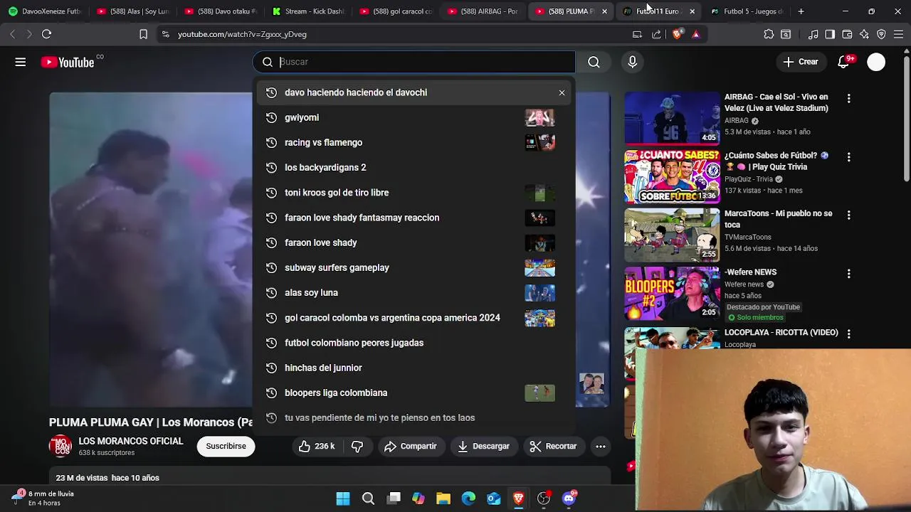Like the video with 236 k thumbs up

click(x=317, y=446)
